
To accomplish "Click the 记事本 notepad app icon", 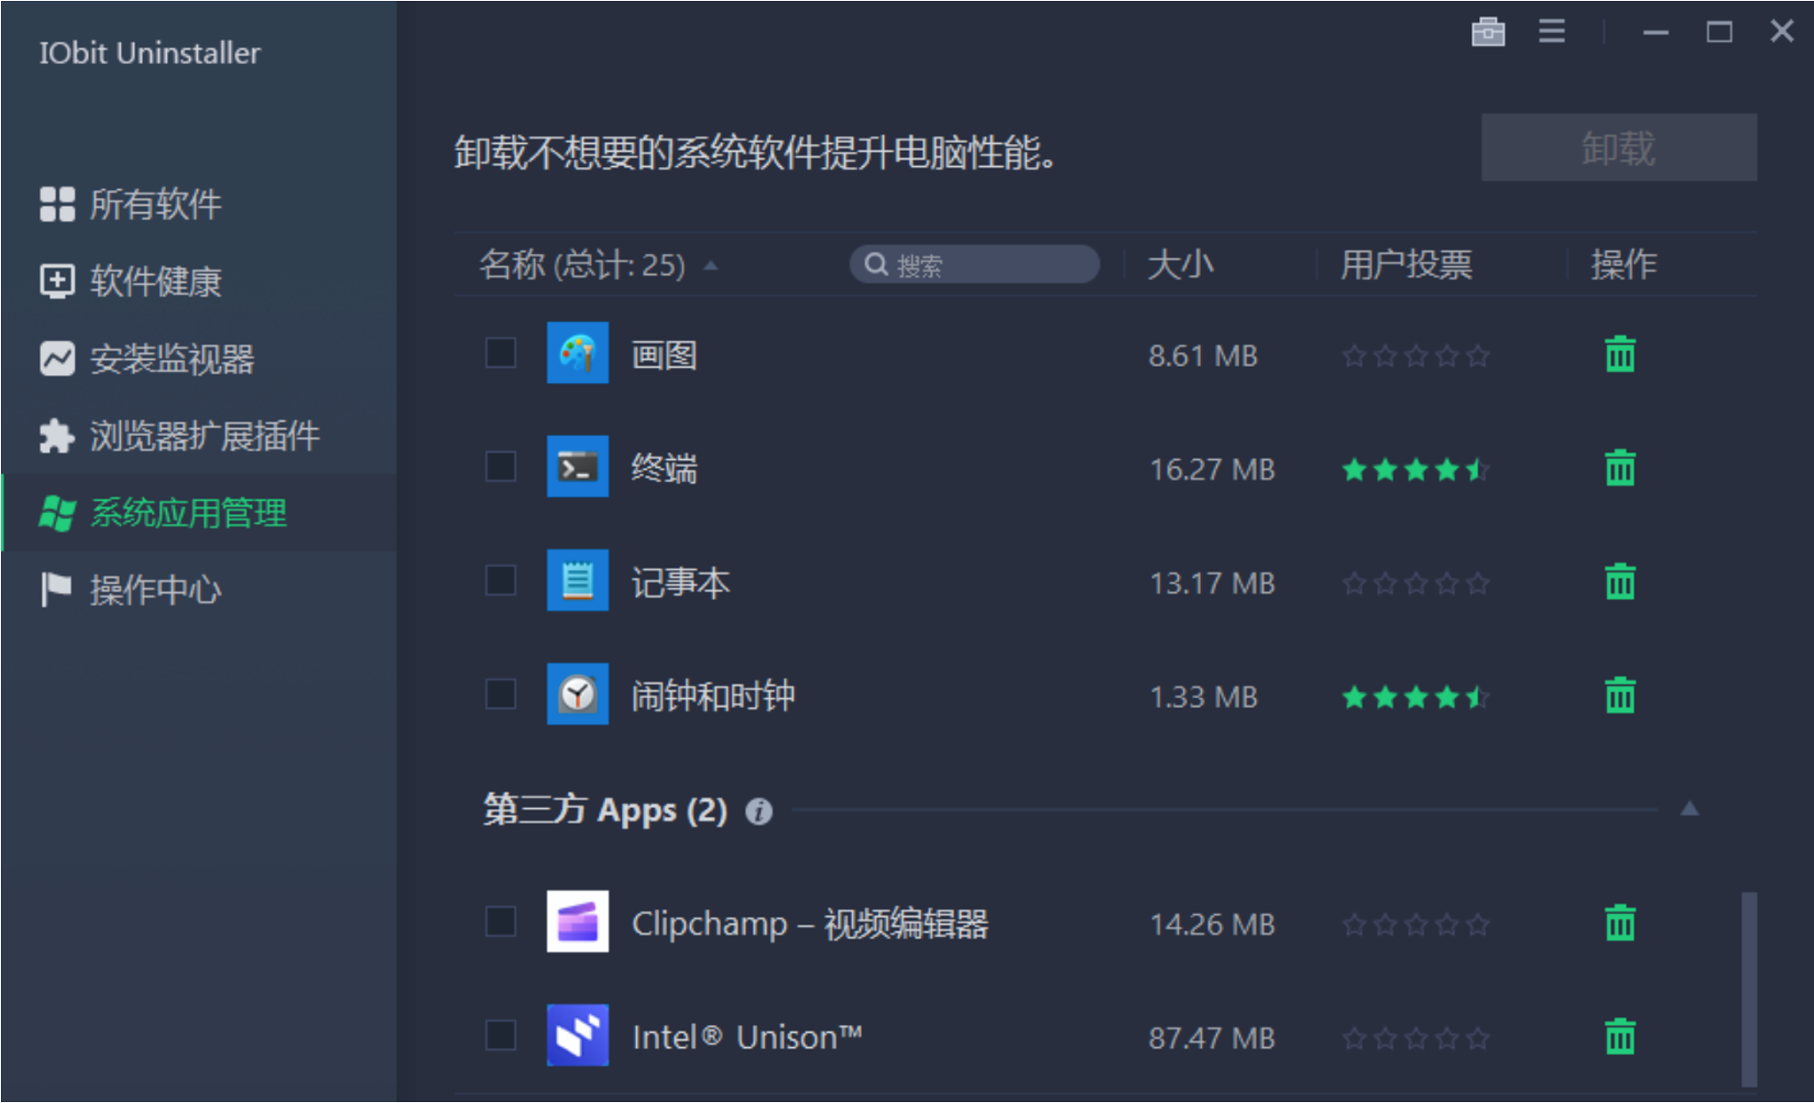I will point(577,580).
